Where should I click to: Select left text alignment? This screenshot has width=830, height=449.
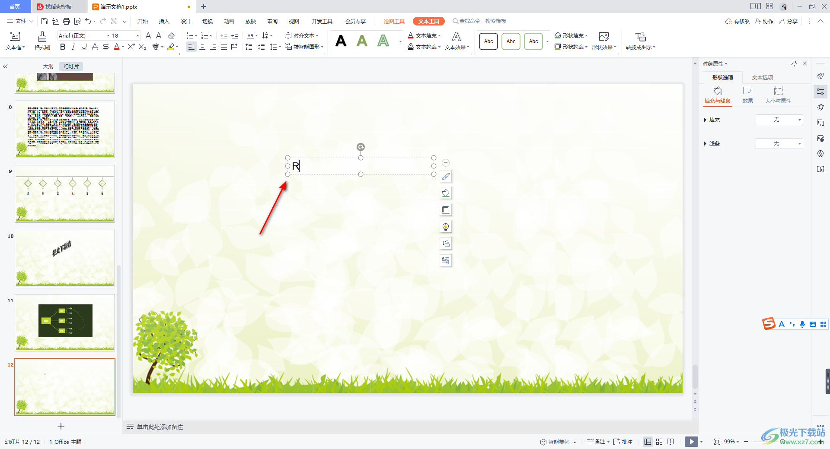[x=192, y=47]
